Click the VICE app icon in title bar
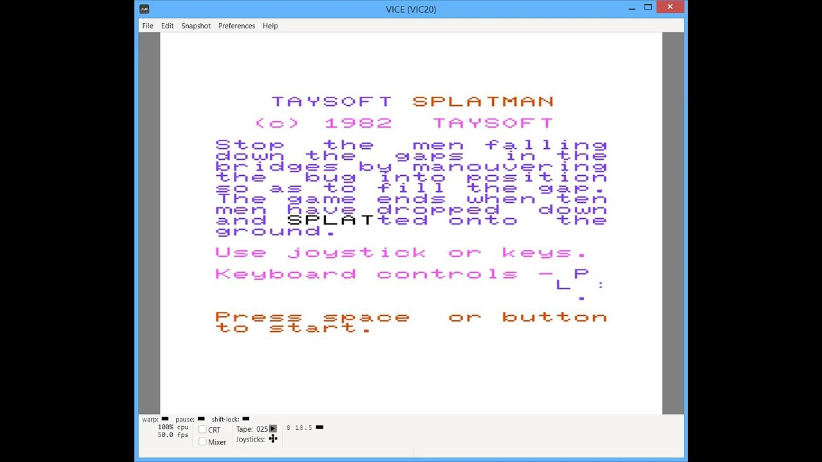This screenshot has width=822, height=462. tap(144, 8)
